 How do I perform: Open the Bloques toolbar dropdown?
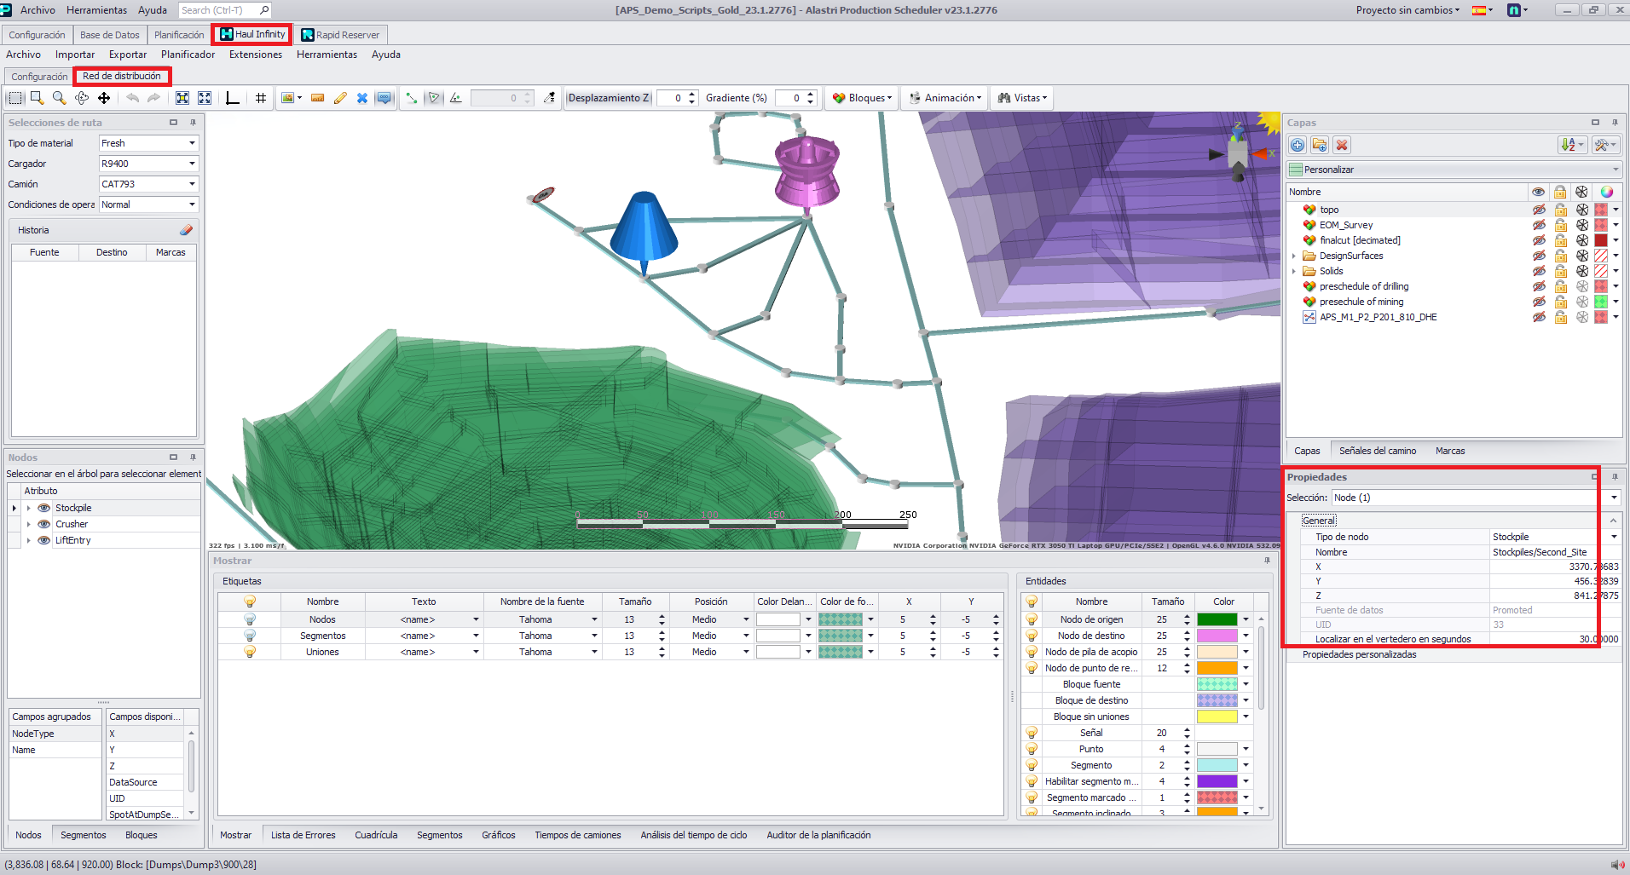863,98
